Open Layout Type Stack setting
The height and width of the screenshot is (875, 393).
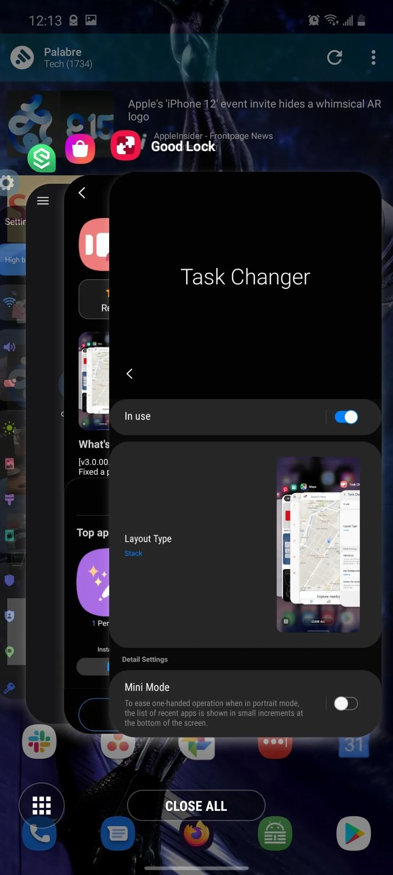coord(245,545)
